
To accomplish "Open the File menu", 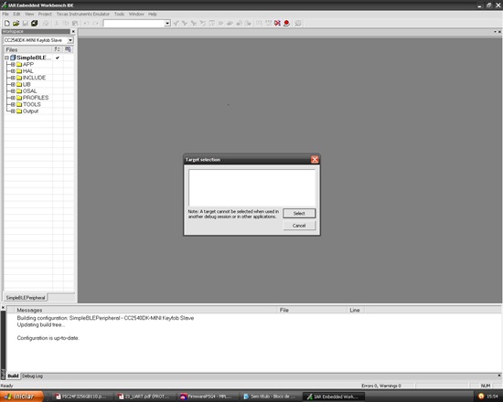I will [x=5, y=14].
